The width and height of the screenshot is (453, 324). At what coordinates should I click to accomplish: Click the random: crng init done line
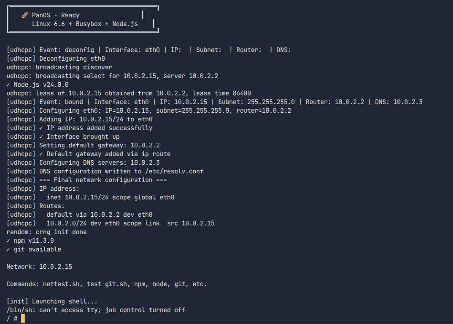tap(47, 232)
